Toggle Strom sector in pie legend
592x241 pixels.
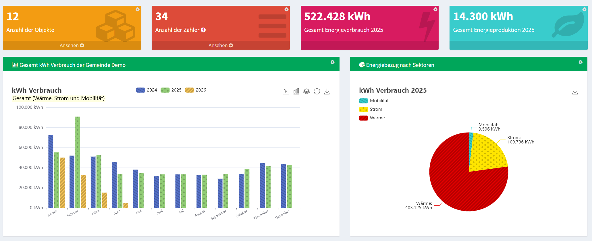pyautogui.click(x=371, y=109)
